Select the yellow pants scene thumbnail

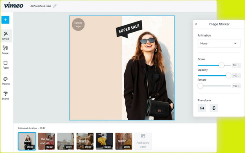point(105,141)
